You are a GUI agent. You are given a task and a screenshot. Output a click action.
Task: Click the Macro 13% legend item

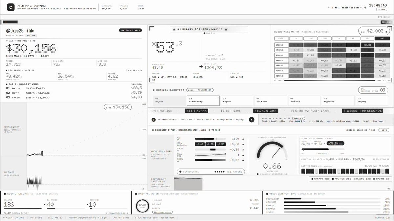(362, 179)
